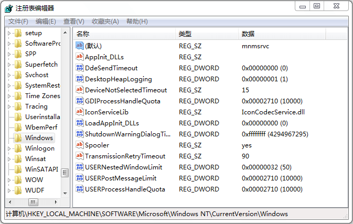The image size is (353, 224).
Task: Sort by the 名称 column header
Action: click(x=123, y=34)
